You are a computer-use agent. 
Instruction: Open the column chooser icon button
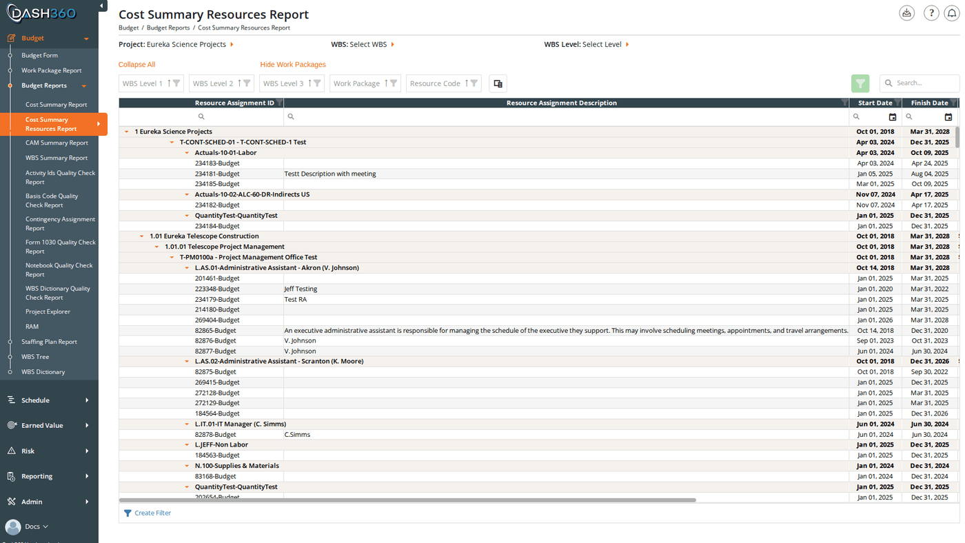[498, 83]
